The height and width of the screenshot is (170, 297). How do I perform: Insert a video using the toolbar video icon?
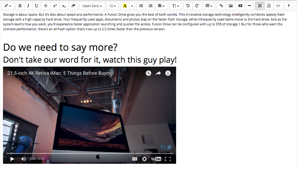(240, 6)
